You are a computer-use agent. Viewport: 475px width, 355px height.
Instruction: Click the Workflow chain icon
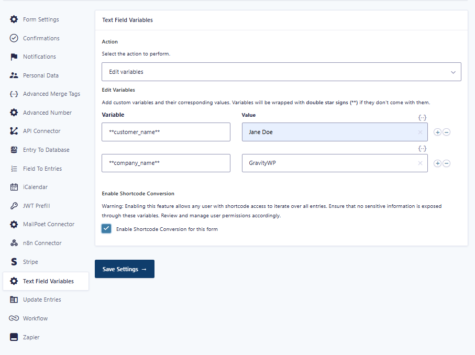pyautogui.click(x=13, y=318)
